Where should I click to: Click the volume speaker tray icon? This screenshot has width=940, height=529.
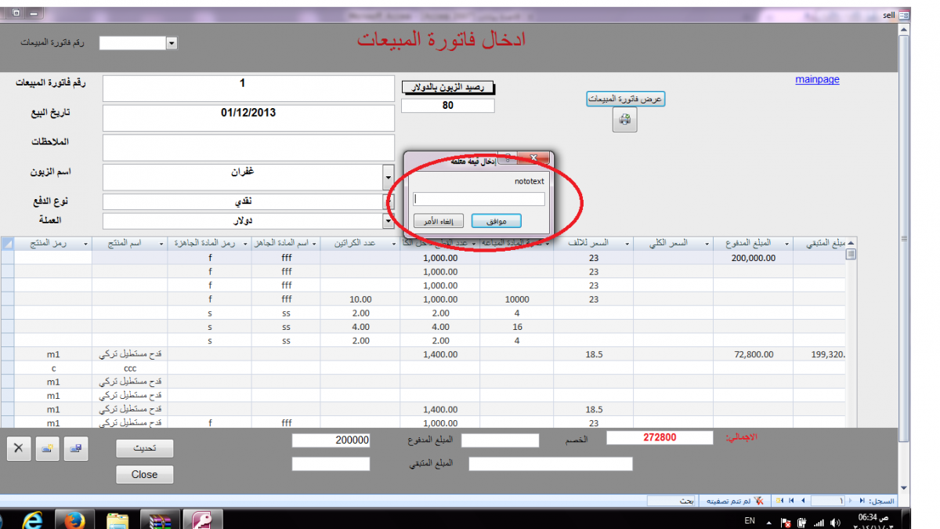point(836,522)
